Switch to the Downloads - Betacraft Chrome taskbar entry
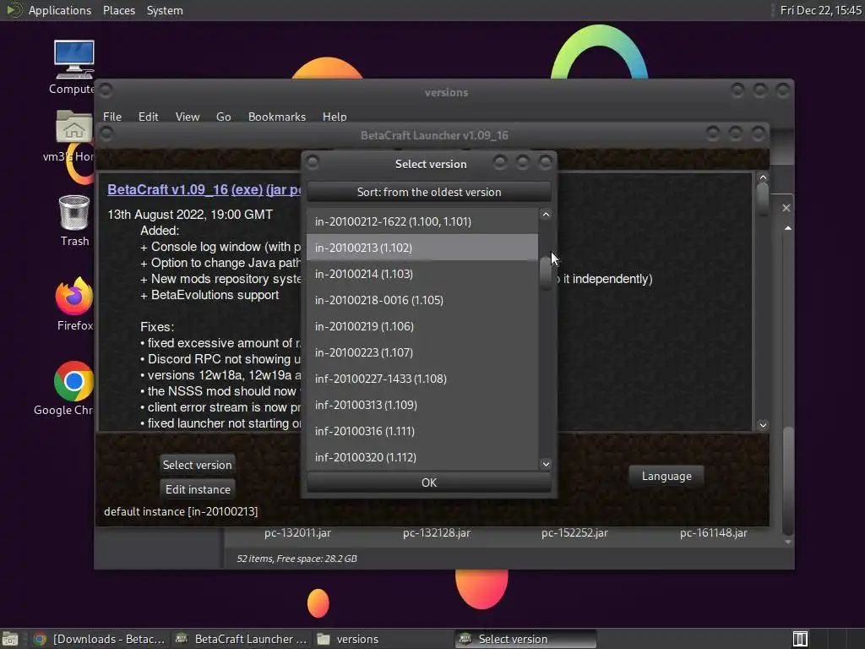 pyautogui.click(x=100, y=639)
